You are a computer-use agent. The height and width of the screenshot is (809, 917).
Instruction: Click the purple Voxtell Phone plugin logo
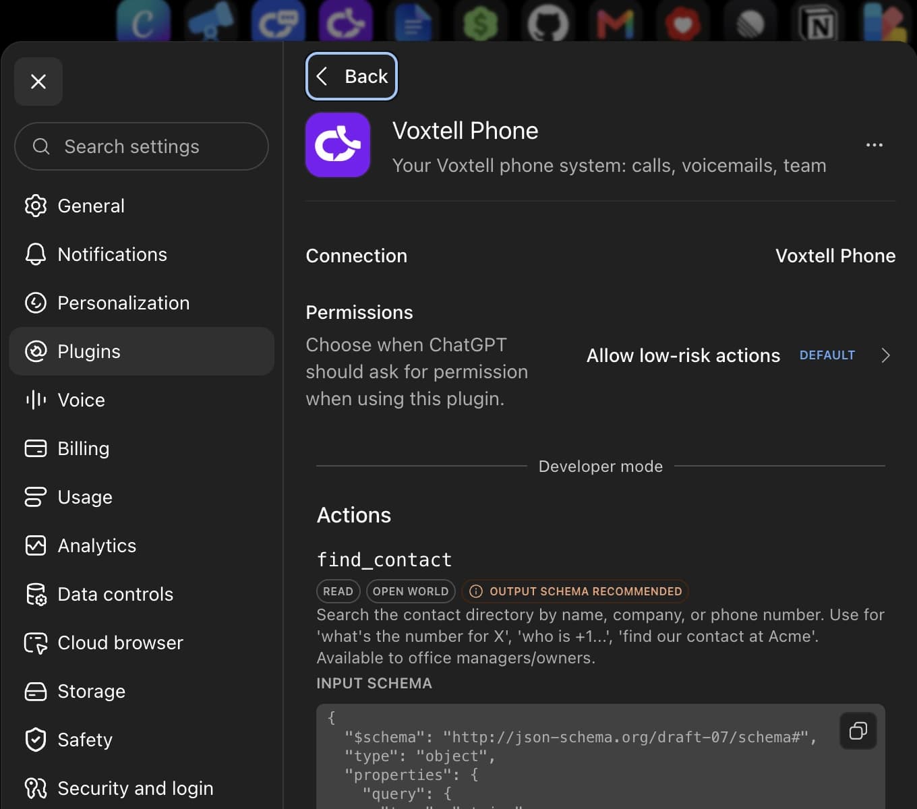(338, 145)
